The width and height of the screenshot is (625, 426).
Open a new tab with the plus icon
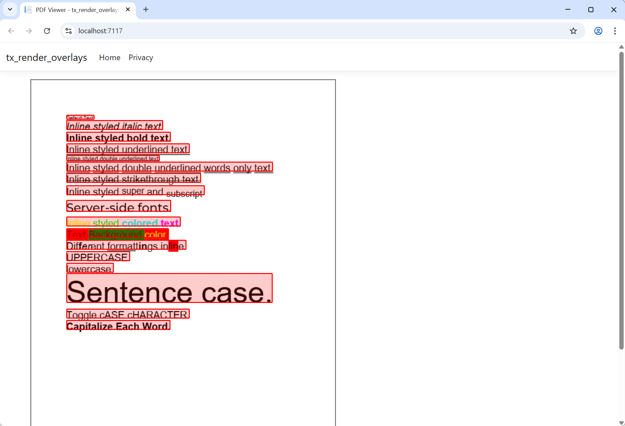(146, 9)
